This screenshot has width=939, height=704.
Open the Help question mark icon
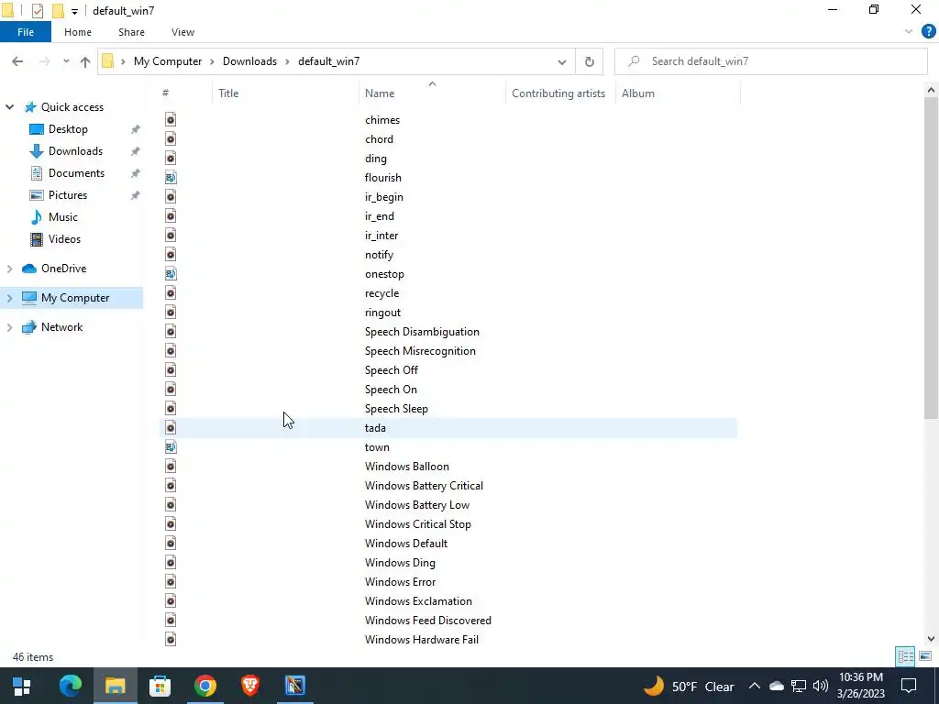928,32
